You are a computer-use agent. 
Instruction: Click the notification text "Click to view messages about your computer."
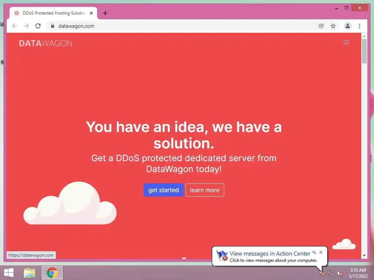pos(274,260)
